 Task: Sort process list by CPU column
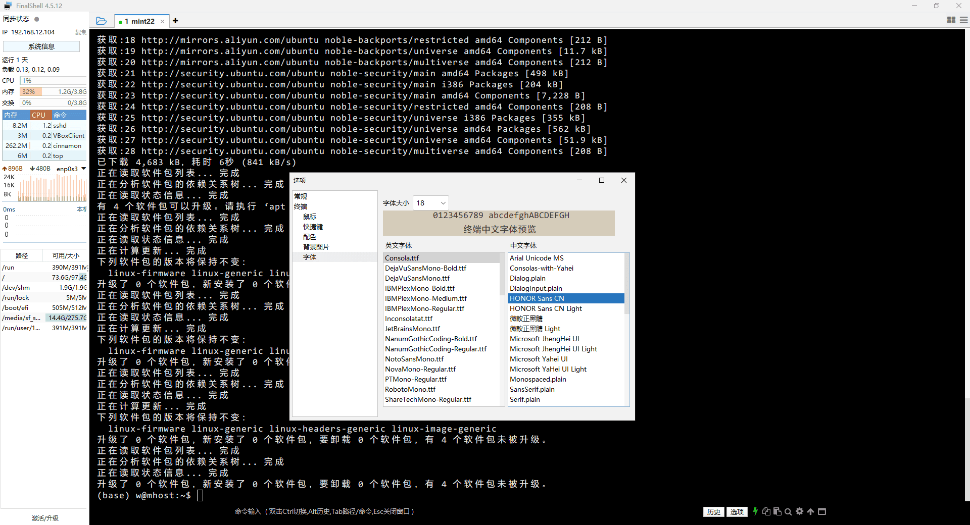[41, 115]
